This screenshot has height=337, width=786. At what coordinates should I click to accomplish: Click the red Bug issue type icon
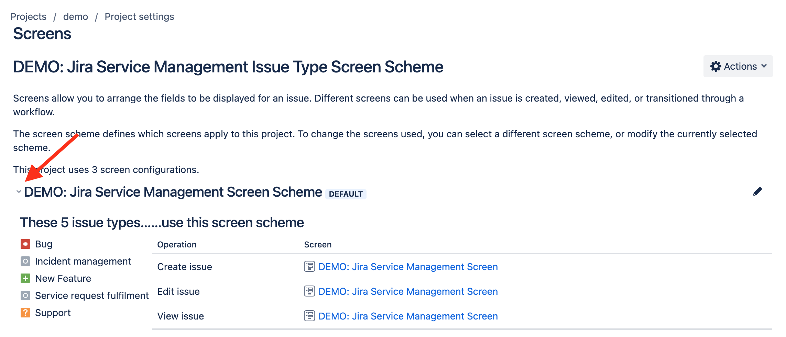click(x=25, y=244)
